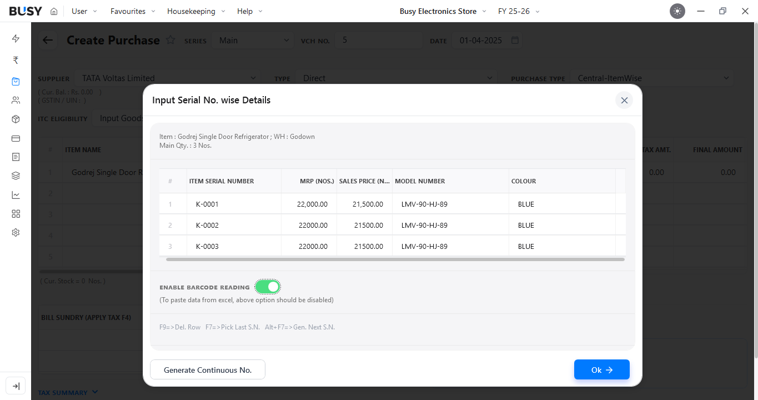The image size is (758, 400).
Task: Expand the Tax Summary section
Action: point(68,393)
